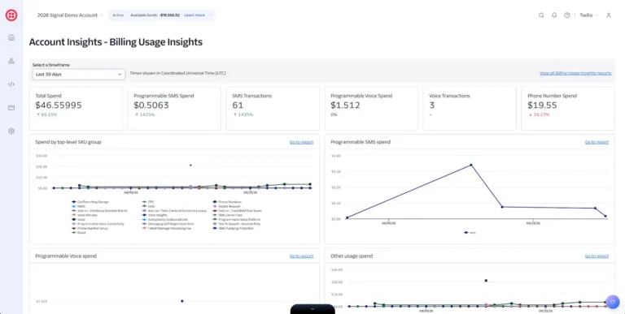Select the SMS Transactions 61 value
The height and width of the screenshot is (314, 625).
238,105
